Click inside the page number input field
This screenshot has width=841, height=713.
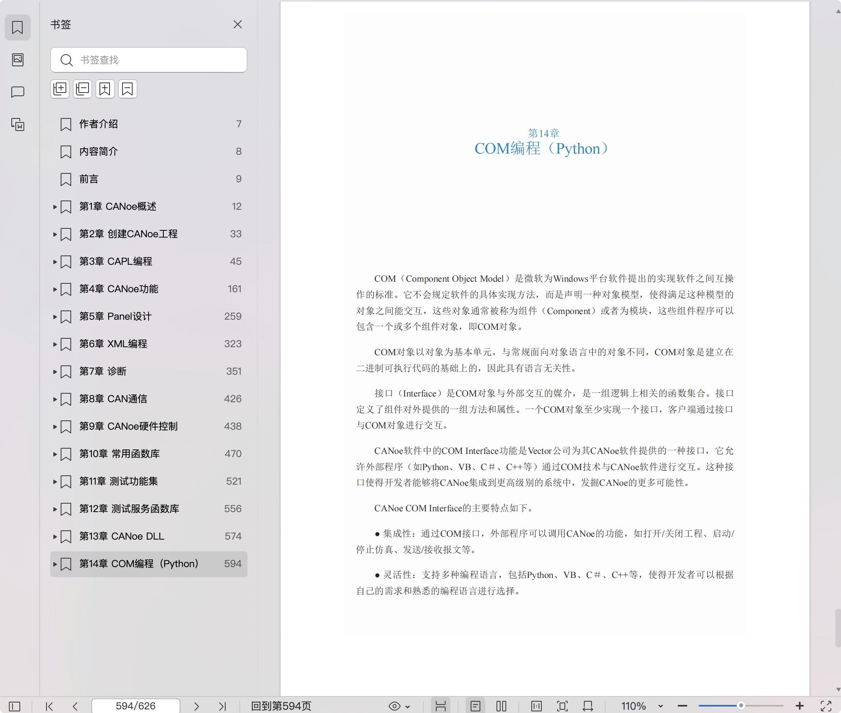click(135, 705)
